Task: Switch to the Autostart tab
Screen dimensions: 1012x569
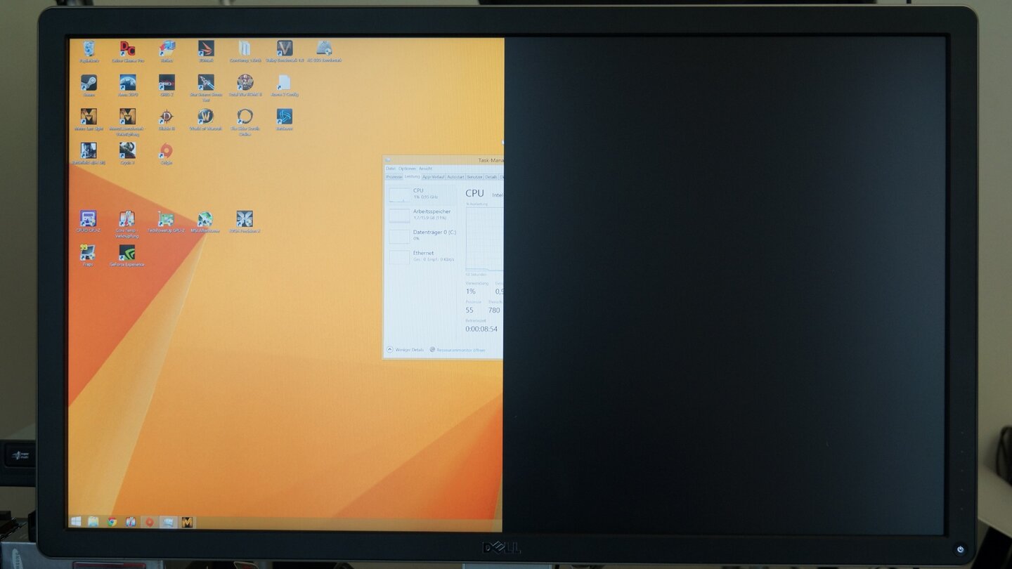Action: pyautogui.click(x=456, y=177)
